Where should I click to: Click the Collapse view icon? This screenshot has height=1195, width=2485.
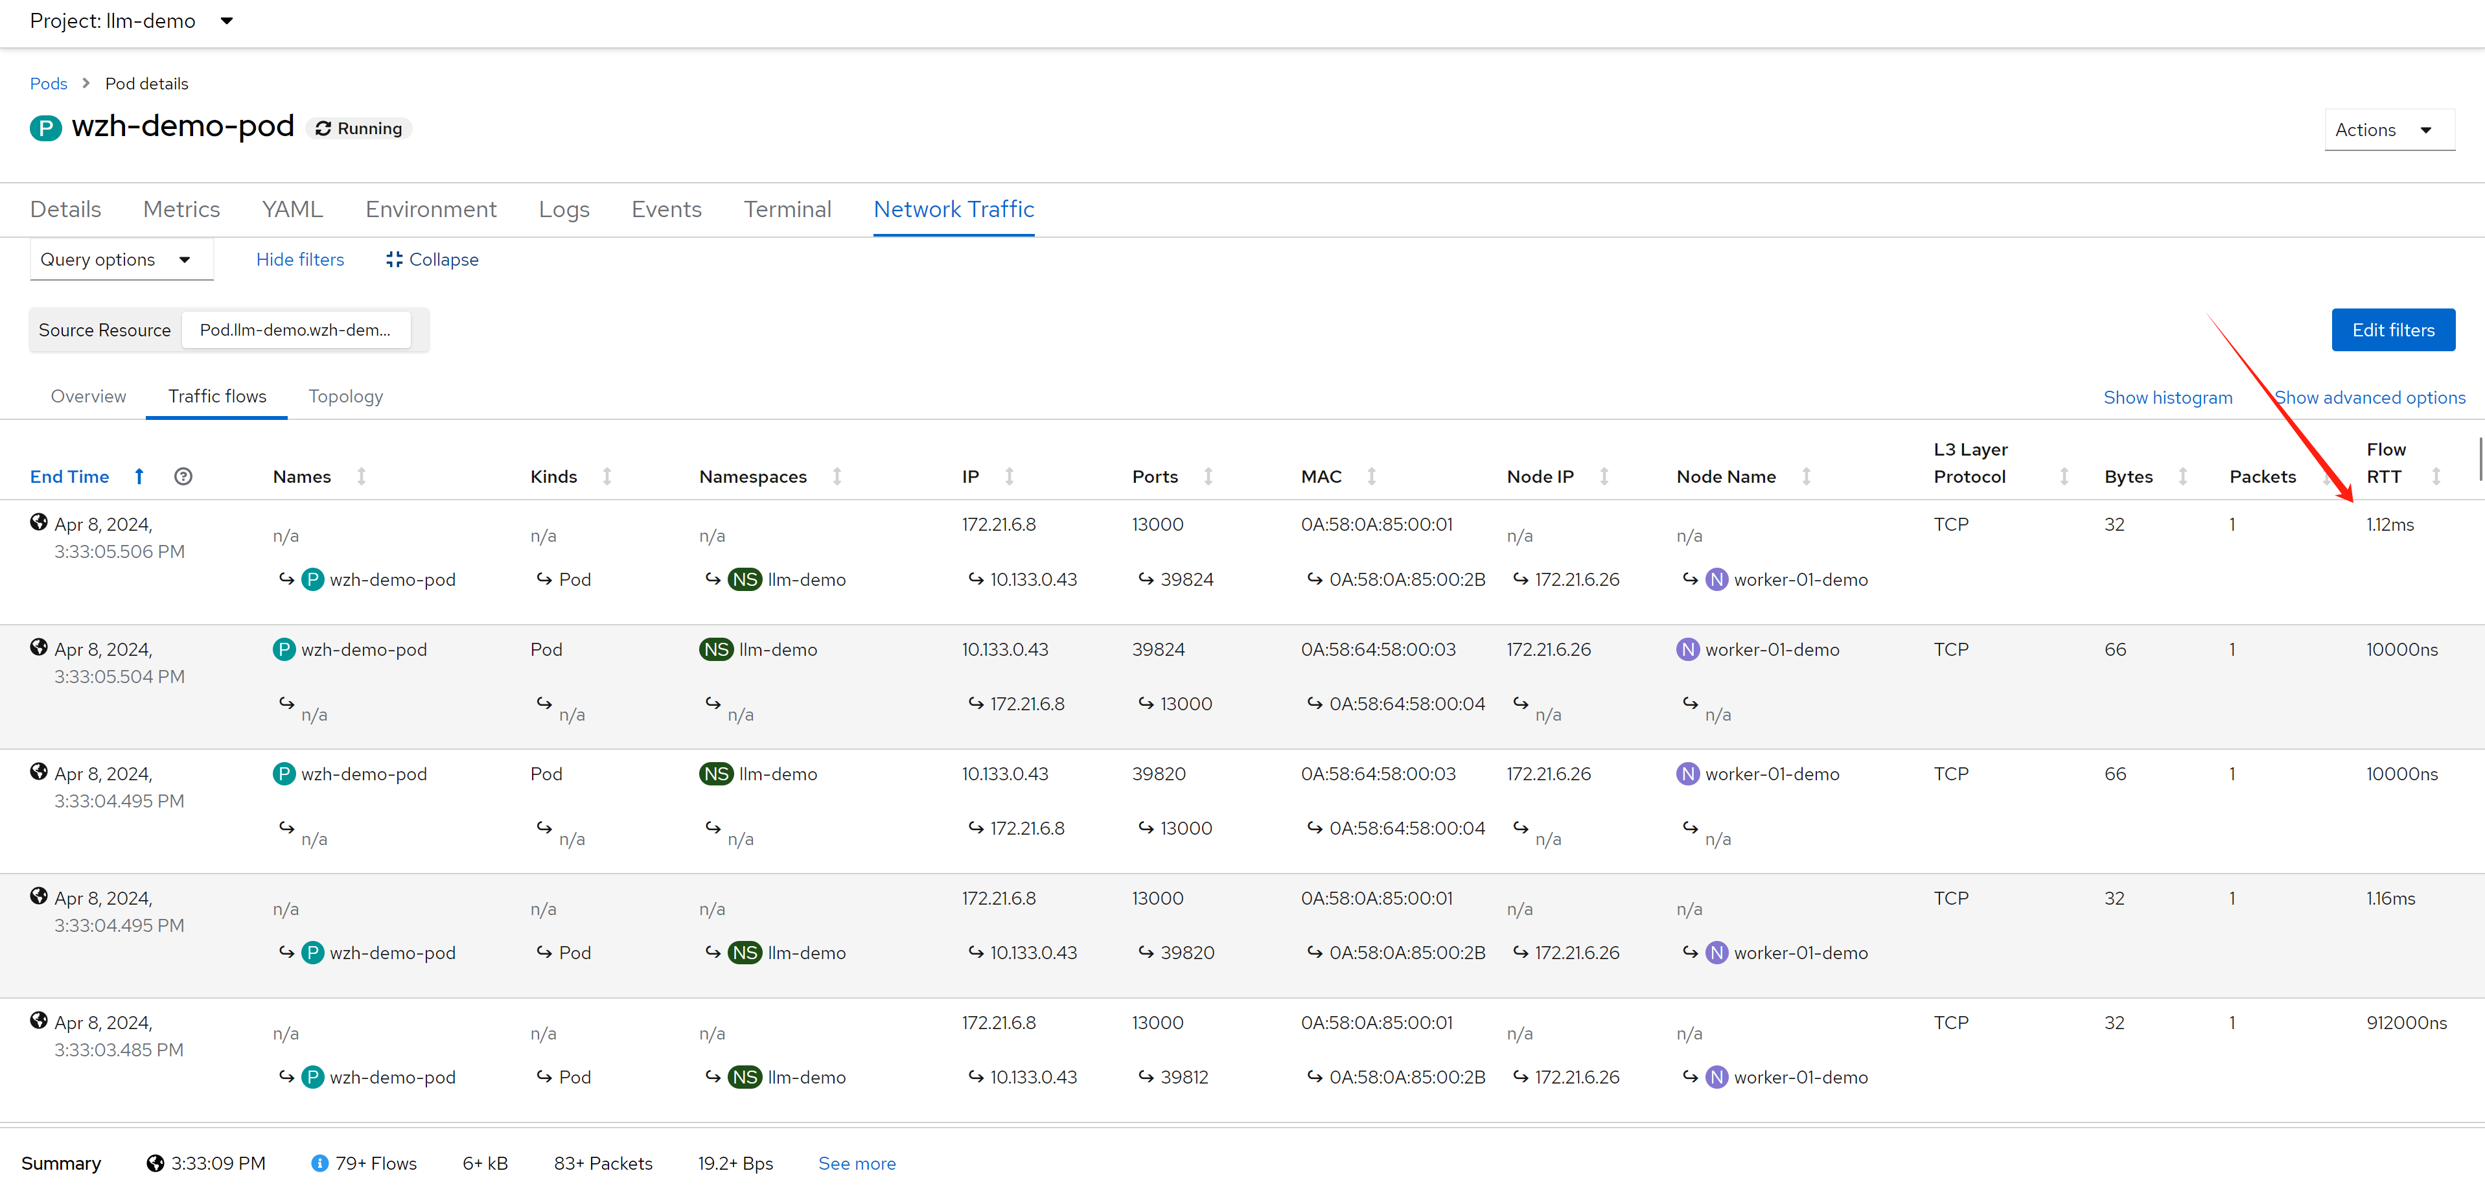click(x=393, y=259)
